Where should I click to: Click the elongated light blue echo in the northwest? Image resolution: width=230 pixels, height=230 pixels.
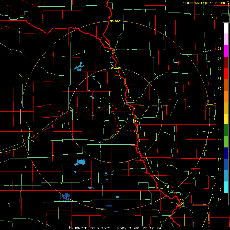[79, 67]
